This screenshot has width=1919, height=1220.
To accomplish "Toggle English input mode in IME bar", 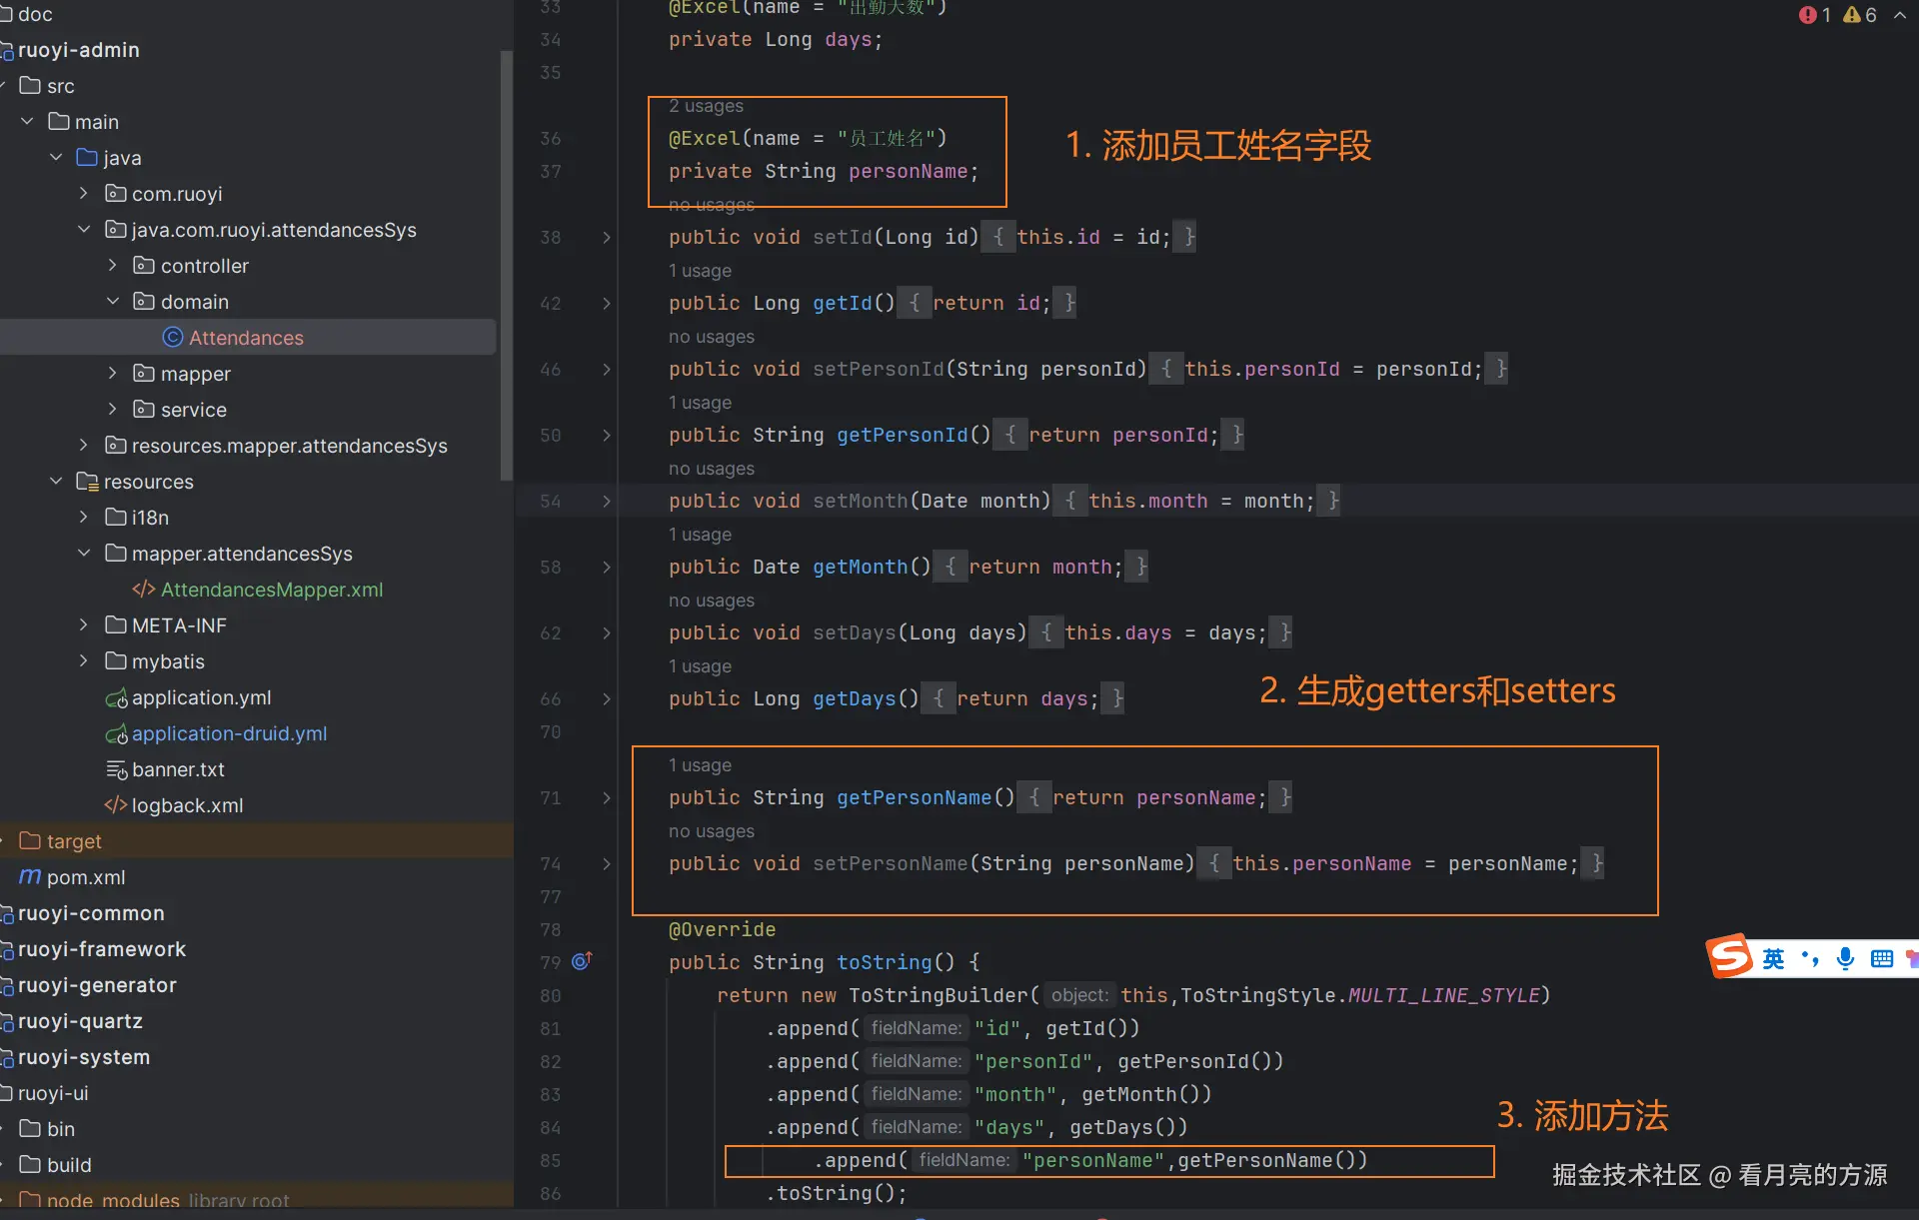I will tap(1773, 958).
